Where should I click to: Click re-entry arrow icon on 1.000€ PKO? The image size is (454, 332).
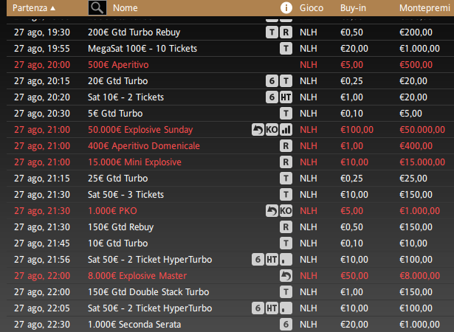click(272, 211)
